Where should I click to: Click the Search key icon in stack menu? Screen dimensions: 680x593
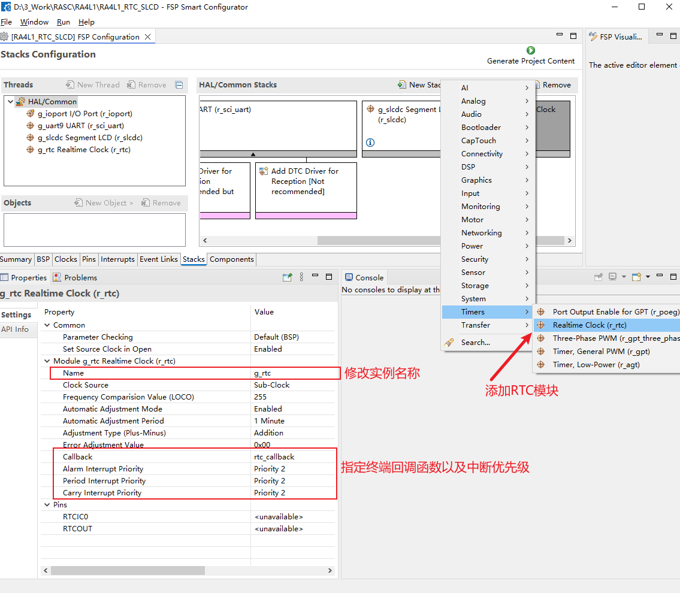(x=449, y=343)
